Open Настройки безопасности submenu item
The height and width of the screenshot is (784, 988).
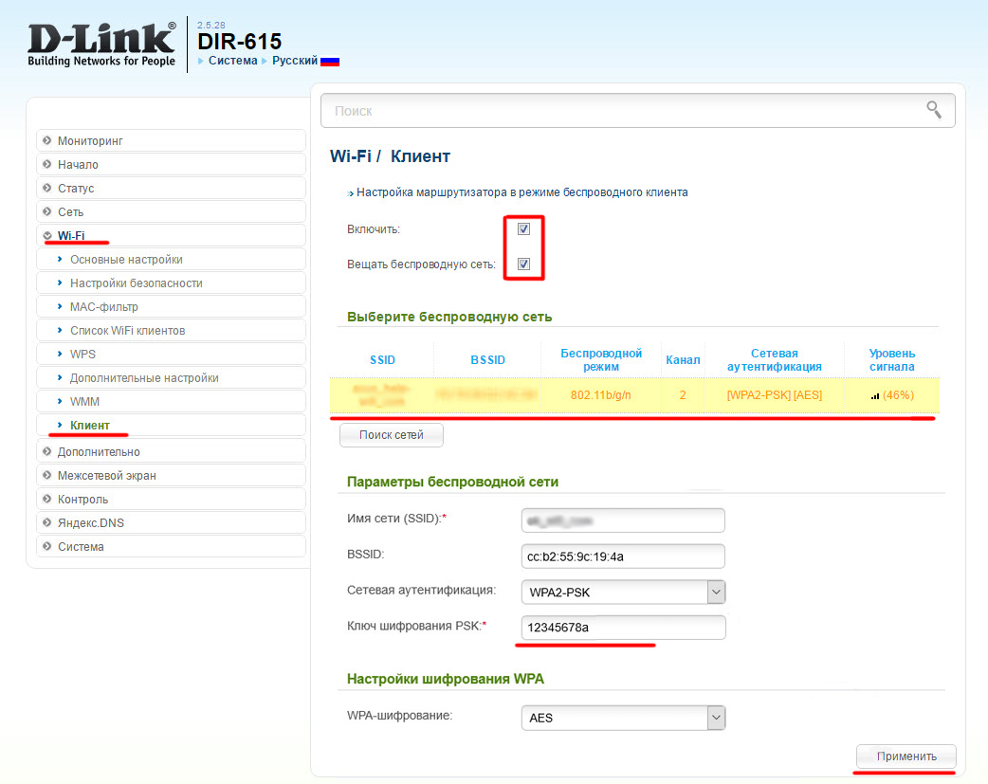[172, 283]
